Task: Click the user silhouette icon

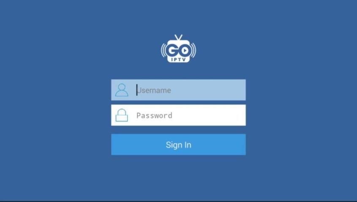Action: tap(122, 90)
